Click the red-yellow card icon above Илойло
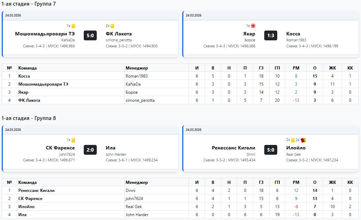 coord(303,140)
